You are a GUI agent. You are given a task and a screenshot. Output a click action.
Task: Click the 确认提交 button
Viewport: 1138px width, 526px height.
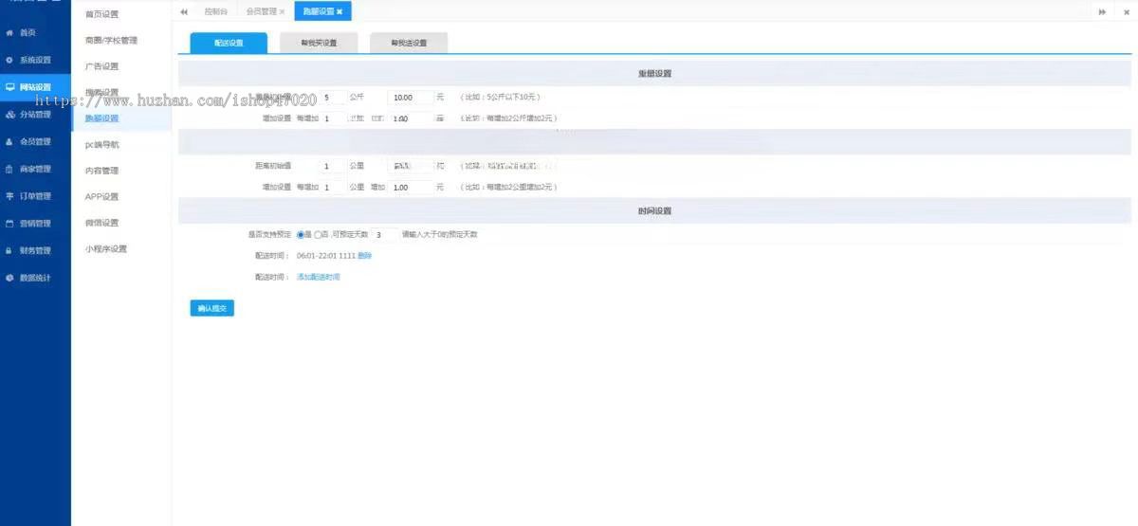tap(211, 308)
